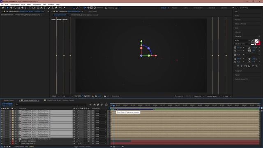
Task: Click the eyedropper in Character panel
Action: [253, 40]
